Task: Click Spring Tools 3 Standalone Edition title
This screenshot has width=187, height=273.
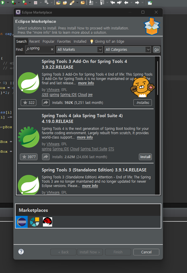Action: [94, 170]
